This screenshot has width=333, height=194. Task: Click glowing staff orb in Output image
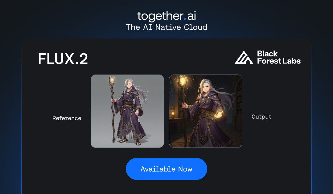click(x=183, y=81)
